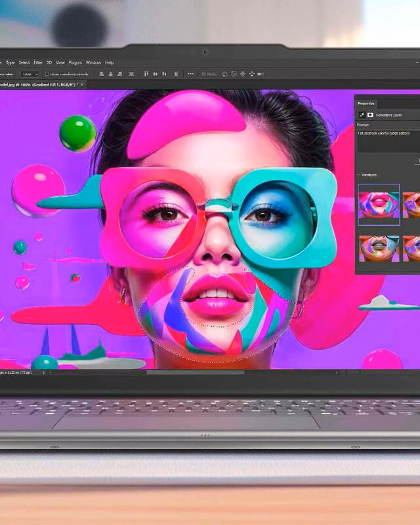Toggle Show Transform Controls checkbox
This screenshot has width=420, height=525.
47,74
